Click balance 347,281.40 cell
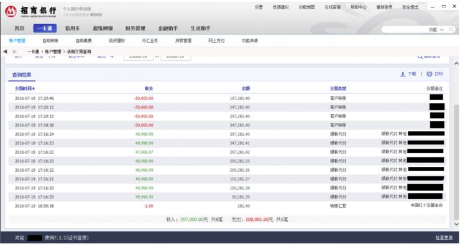The height and width of the screenshot is (245, 460). (x=240, y=125)
